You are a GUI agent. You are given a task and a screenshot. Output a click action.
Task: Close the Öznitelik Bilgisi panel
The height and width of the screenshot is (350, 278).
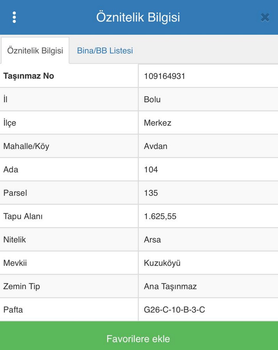(x=265, y=18)
